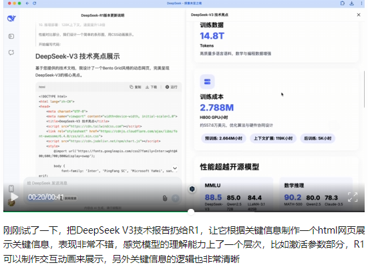This screenshot has height=271, width=368.
Task: Copy the html code block
Action: point(135,87)
